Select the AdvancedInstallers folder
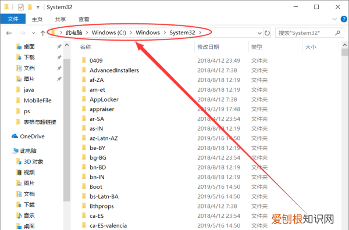Screen dimensions: 349x230 (114, 70)
